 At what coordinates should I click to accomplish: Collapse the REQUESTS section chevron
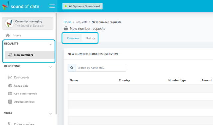(x=50, y=44)
